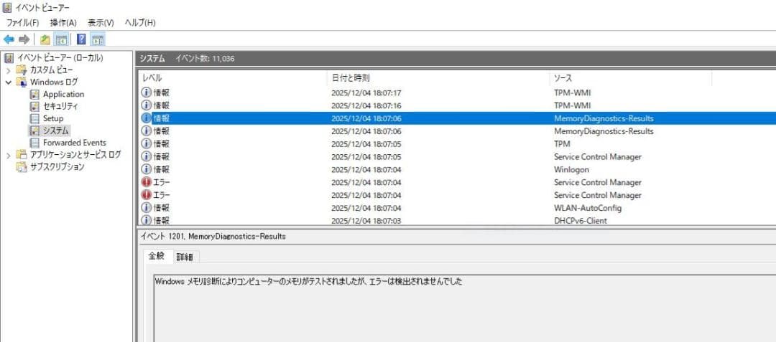This screenshot has height=342, width=776.
Task: Click the Windows ログ folder icon
Action: pyautogui.click(x=22, y=82)
